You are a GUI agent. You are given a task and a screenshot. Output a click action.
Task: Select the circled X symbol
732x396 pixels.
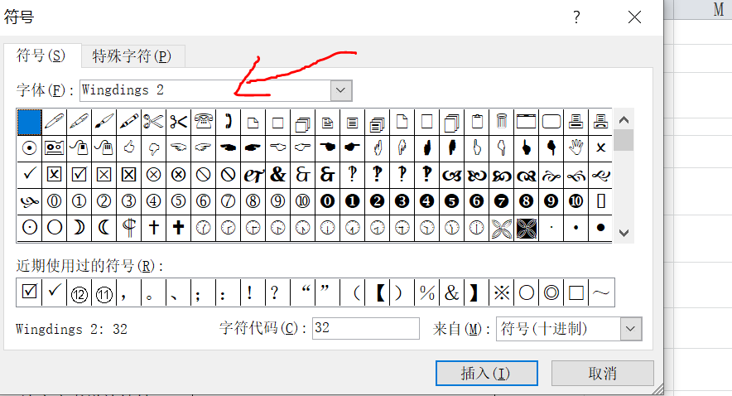[x=153, y=175]
